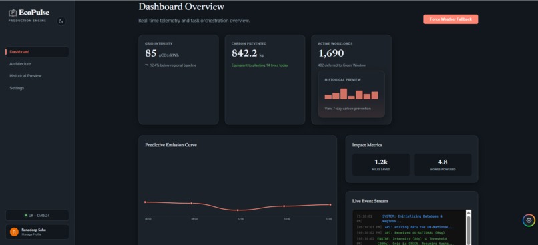This screenshot has height=245, width=538.
Task: Click the 1.2k Miles Saved tile
Action: (381, 165)
